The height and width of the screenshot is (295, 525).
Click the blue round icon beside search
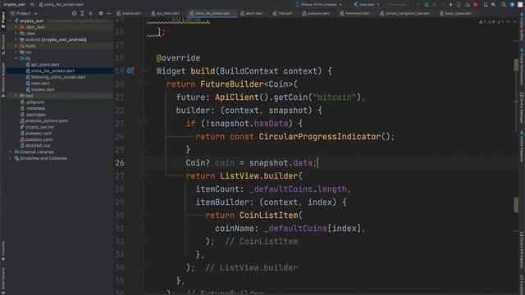pyautogui.click(x=512, y=5)
